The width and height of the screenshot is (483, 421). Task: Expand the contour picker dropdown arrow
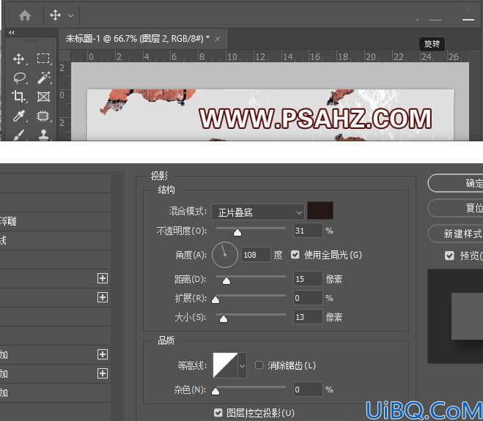click(x=242, y=365)
